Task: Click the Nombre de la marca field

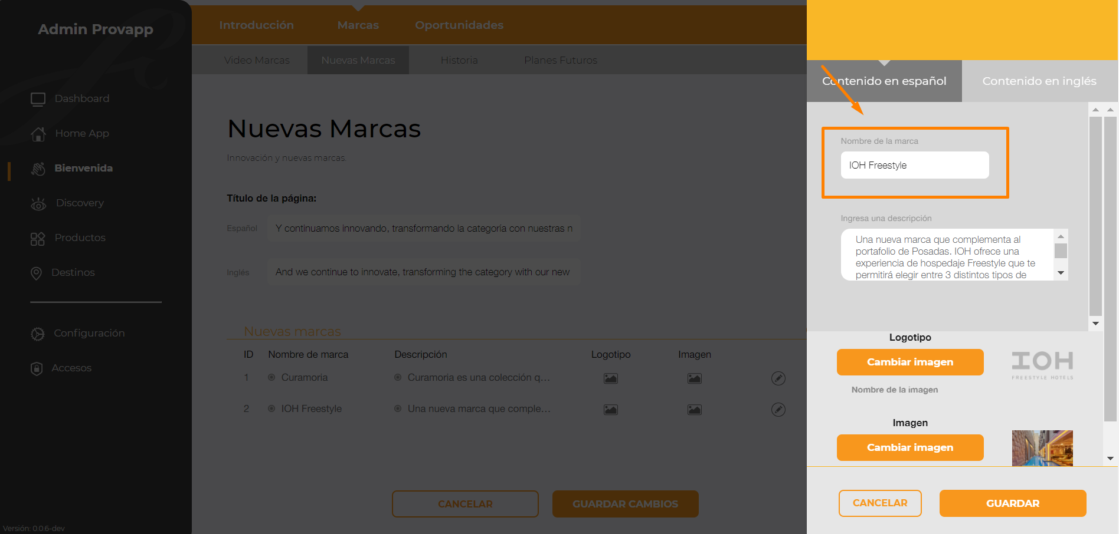Action: click(x=915, y=165)
